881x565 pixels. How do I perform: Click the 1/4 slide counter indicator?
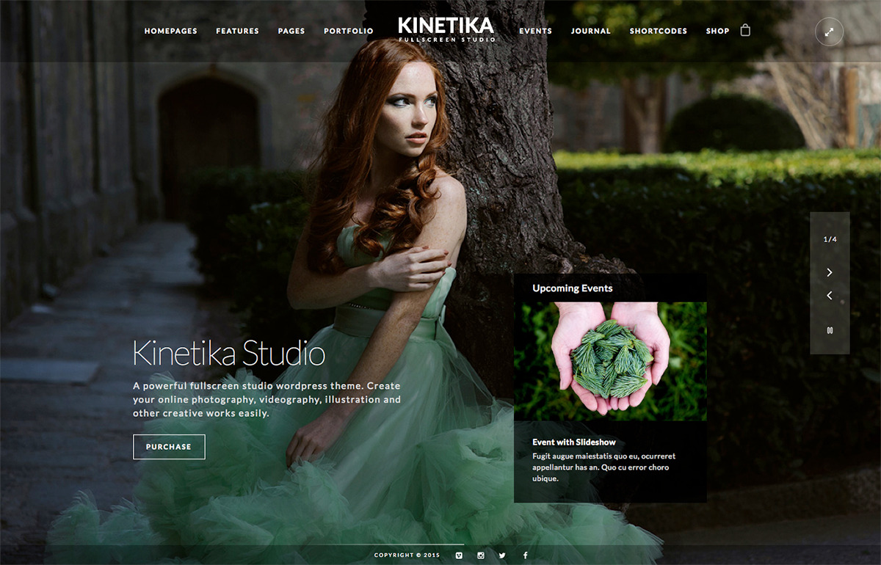pyautogui.click(x=829, y=238)
